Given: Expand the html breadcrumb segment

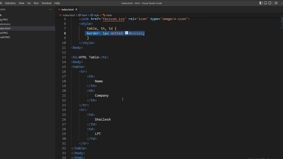Looking at the screenshot, I should pos(84,15).
